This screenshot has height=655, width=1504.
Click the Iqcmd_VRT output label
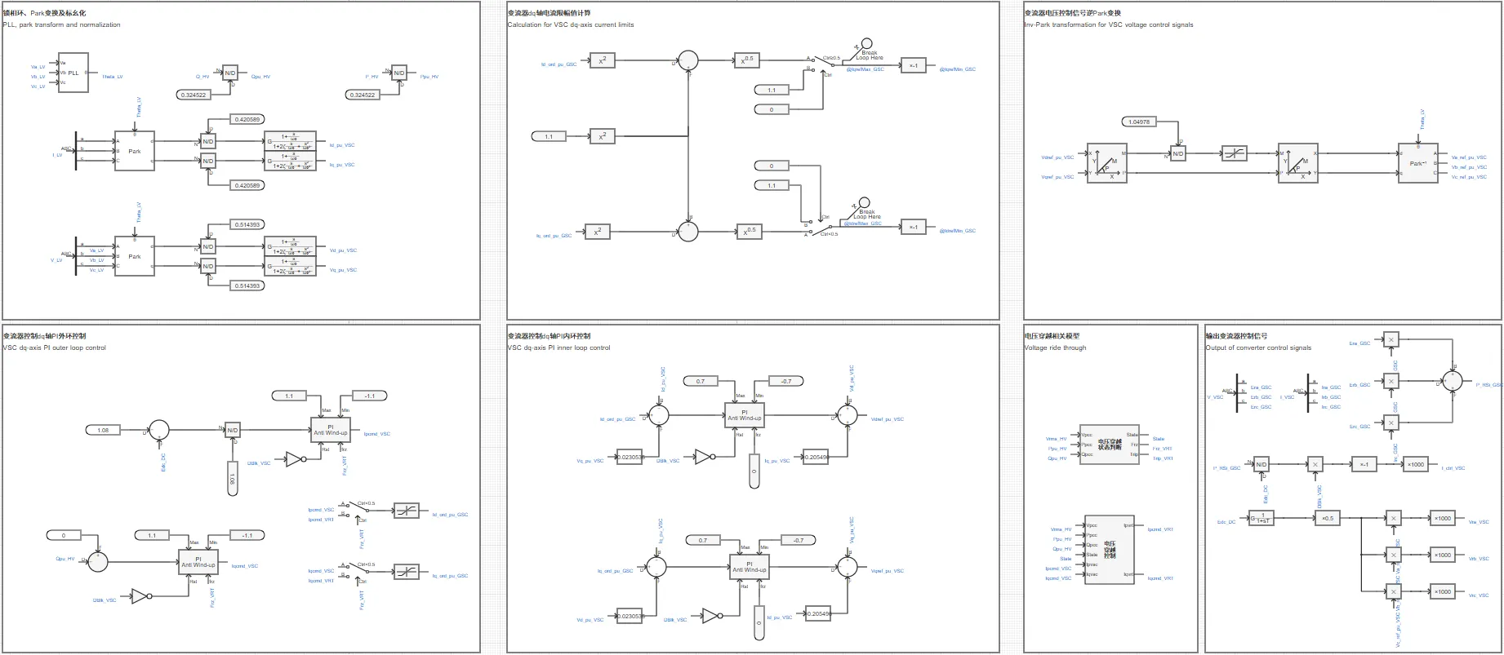(1160, 578)
